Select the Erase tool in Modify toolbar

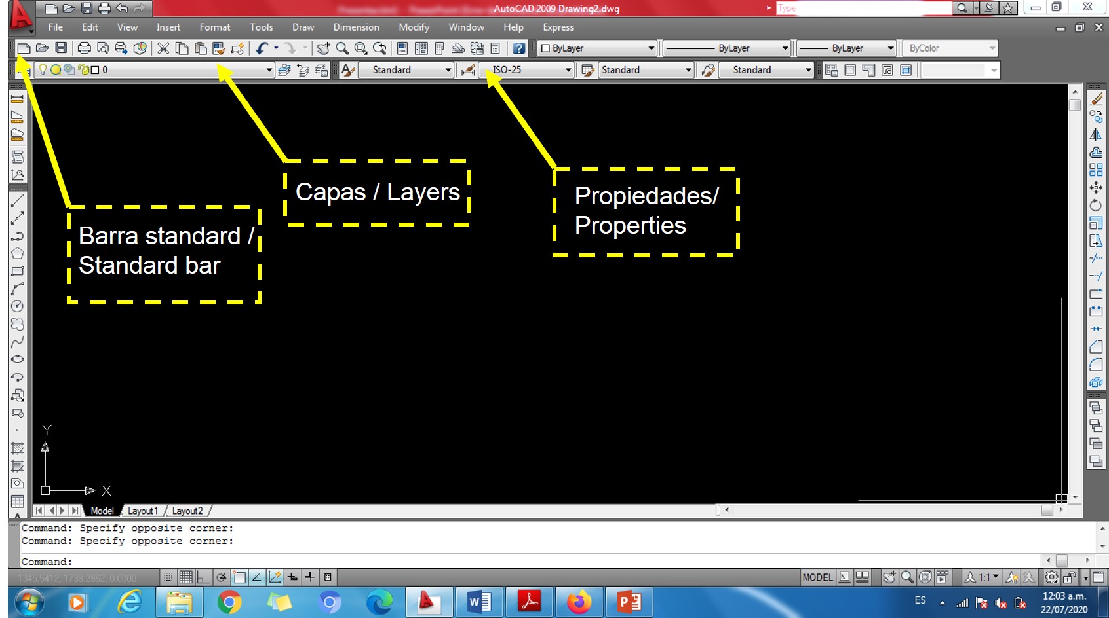click(x=1096, y=99)
